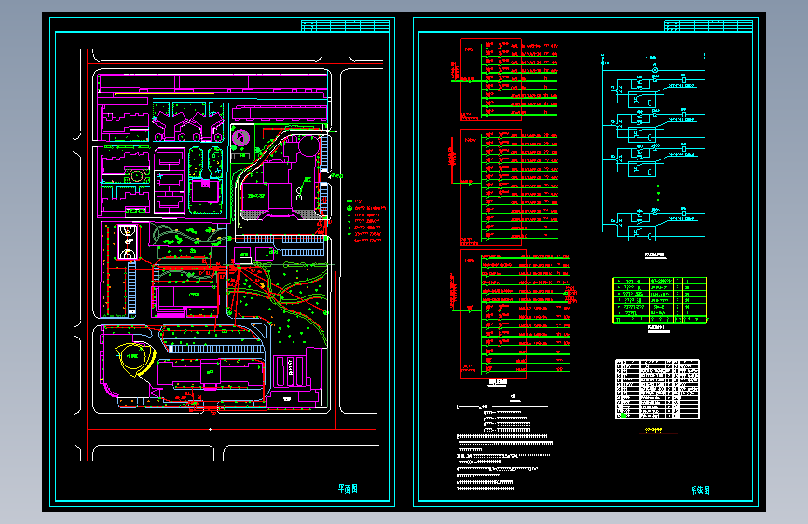
Task: Click the 系统图 sheet title text
Action: [700, 490]
